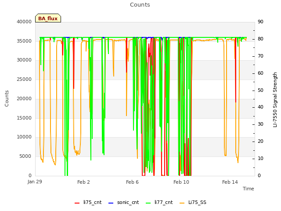This screenshot has width=281, height=211.
Task: Click the '10000' left axis label
Action: 24,137
